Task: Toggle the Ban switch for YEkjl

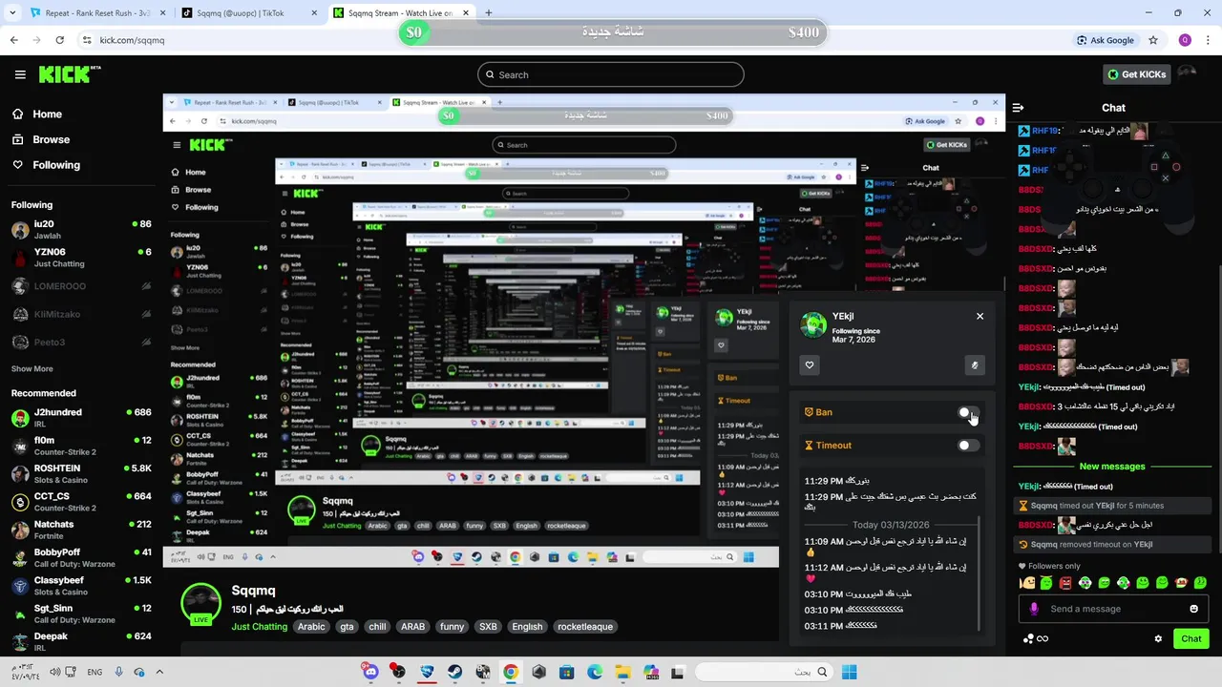Action: 968,412
